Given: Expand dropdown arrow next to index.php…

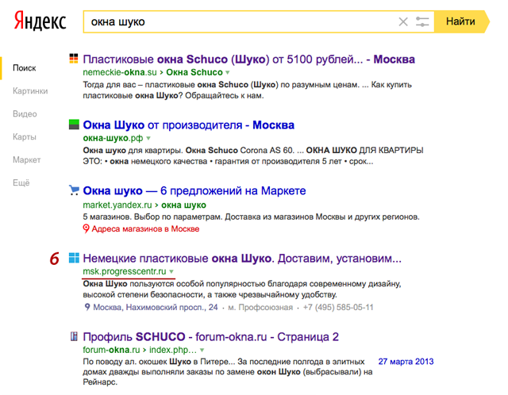Looking at the screenshot, I should click(202, 351).
